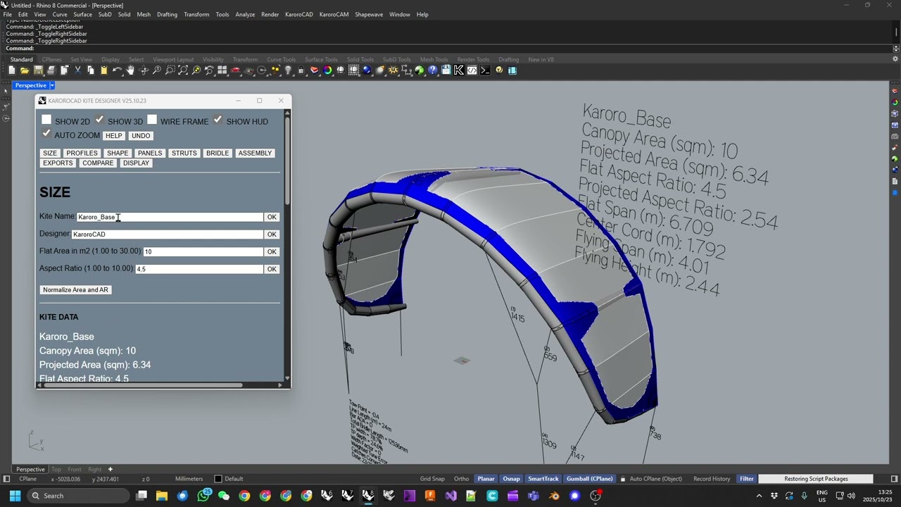Viewport: 901px width, 507px height.
Task: Click the UNDO button in Kite Designer
Action: point(141,135)
